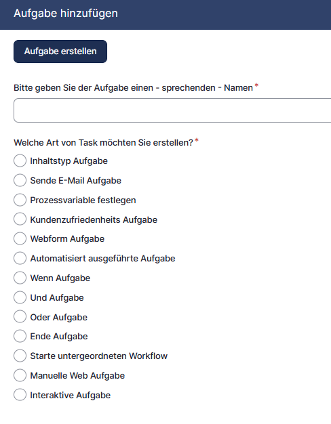The width and height of the screenshot is (331, 424).
Task: Select the Interaktive Aufgabe radio option
Action: [20, 395]
